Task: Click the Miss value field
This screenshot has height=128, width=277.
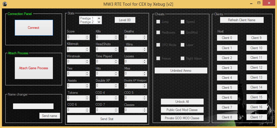Action: pyautogui.click(x=134, y=73)
